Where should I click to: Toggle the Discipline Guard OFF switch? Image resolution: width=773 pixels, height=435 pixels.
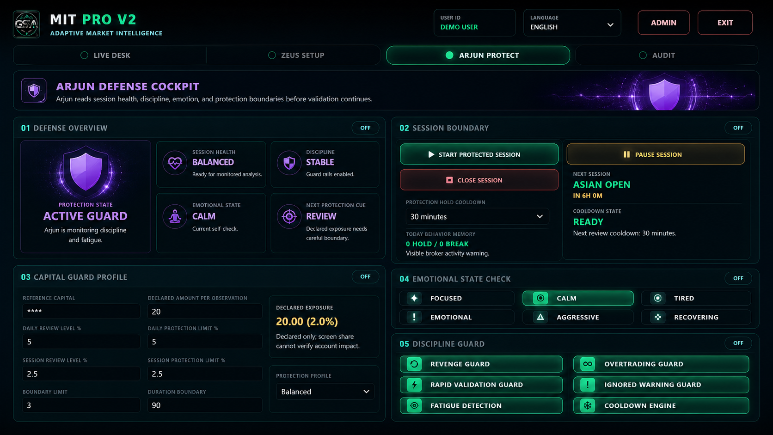click(x=738, y=343)
